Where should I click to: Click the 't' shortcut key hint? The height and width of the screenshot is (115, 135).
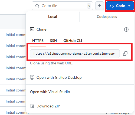pos(89,6)
